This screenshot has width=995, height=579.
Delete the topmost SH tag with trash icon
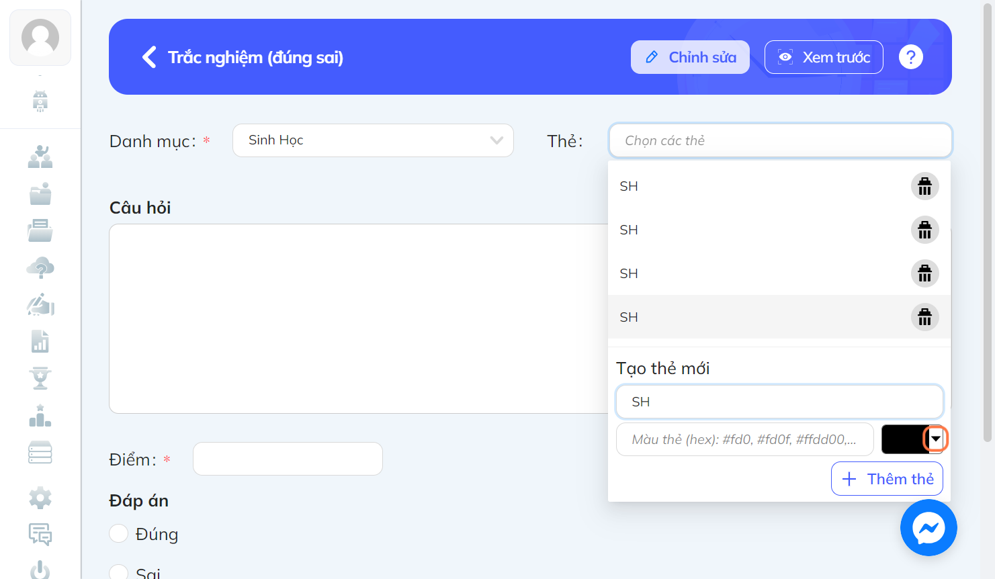(925, 186)
